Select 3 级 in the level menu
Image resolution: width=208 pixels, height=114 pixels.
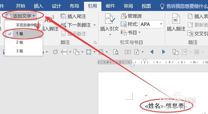(24, 51)
